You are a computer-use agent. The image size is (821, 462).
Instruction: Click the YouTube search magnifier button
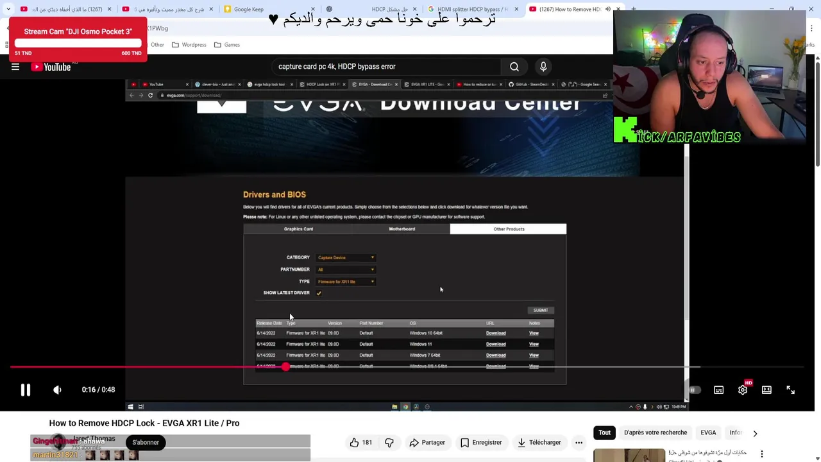point(514,67)
